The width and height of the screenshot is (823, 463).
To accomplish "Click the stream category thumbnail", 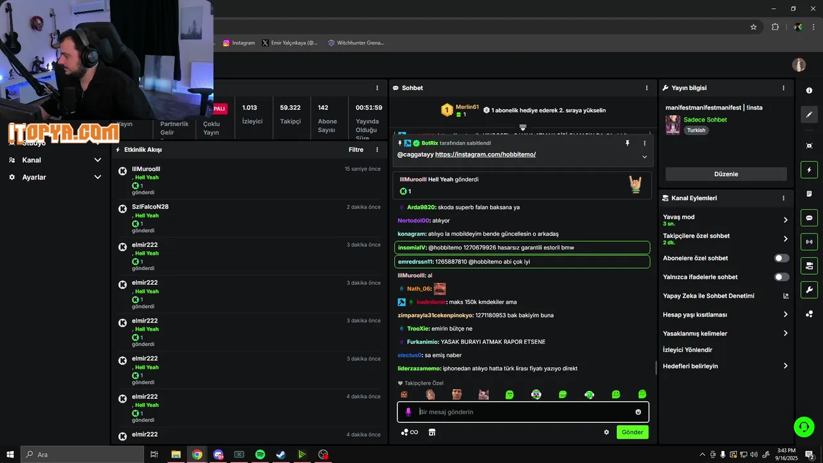I will [x=673, y=125].
